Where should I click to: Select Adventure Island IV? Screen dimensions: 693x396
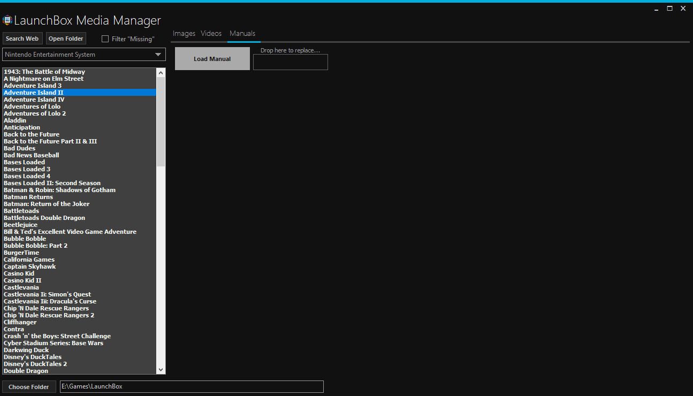[x=79, y=100]
